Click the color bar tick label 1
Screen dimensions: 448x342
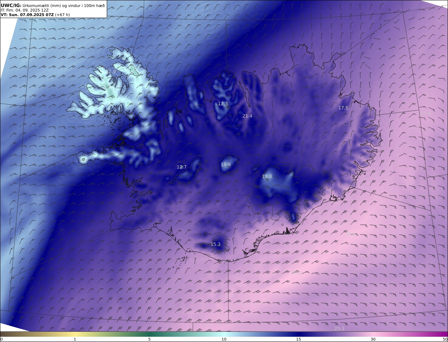[75, 339]
